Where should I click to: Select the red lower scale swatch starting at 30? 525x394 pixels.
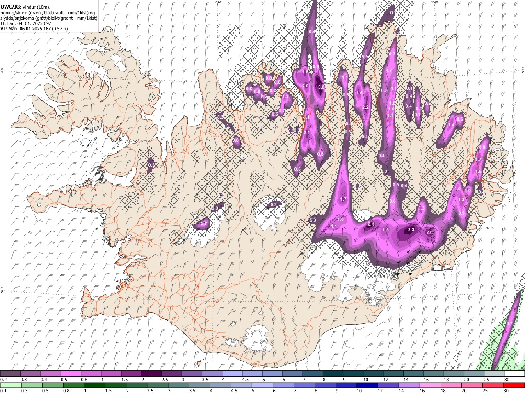click(514, 385)
